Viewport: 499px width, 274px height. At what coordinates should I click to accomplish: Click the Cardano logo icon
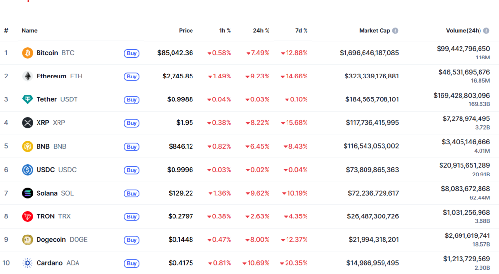[28, 263]
